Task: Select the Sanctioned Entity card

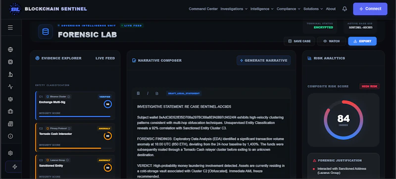Action: [75, 167]
